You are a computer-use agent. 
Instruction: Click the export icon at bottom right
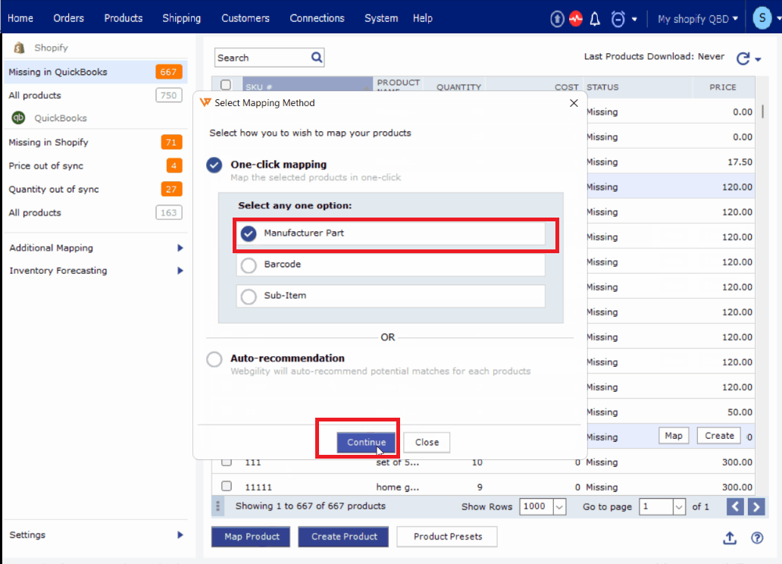(729, 537)
